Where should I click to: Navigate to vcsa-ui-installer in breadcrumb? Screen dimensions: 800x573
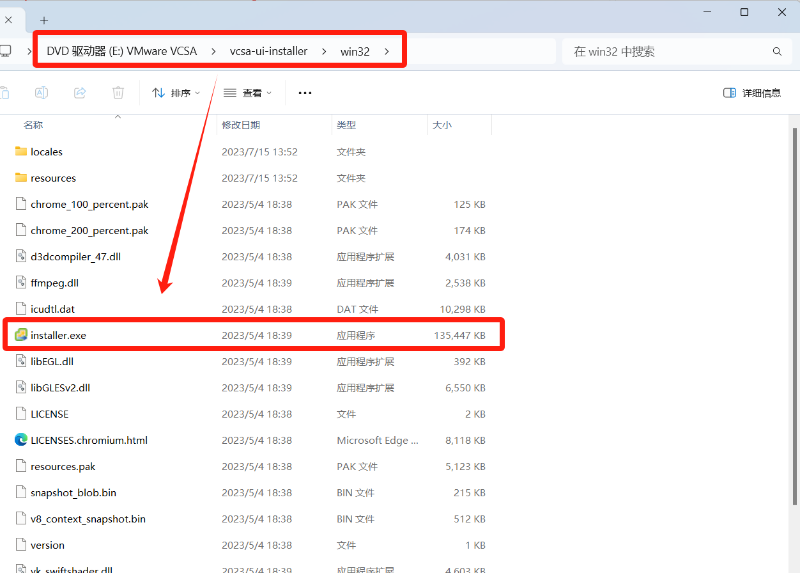click(x=268, y=52)
